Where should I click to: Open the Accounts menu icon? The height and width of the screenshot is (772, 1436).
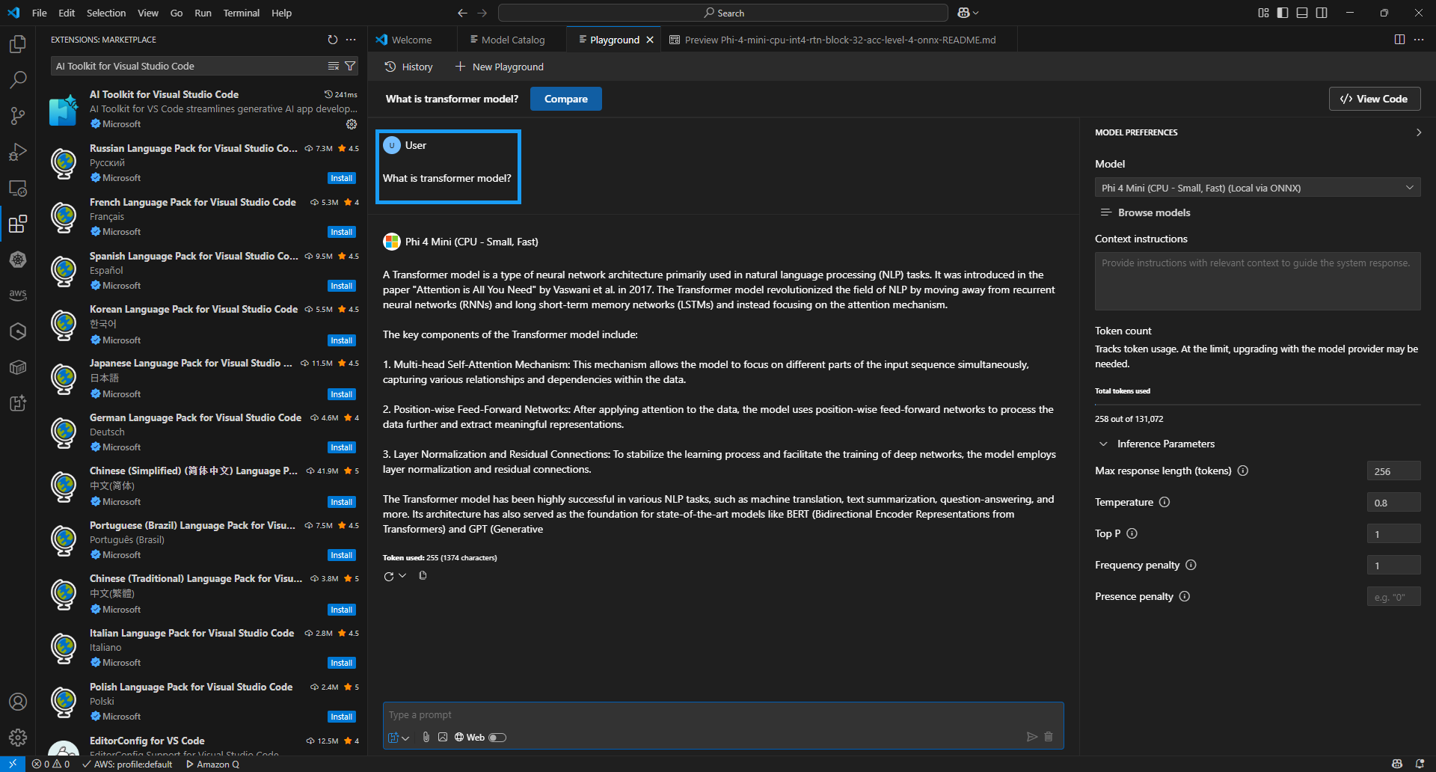click(18, 702)
